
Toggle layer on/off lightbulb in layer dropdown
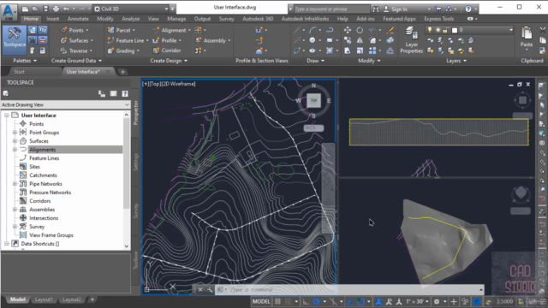pyautogui.click(x=430, y=30)
